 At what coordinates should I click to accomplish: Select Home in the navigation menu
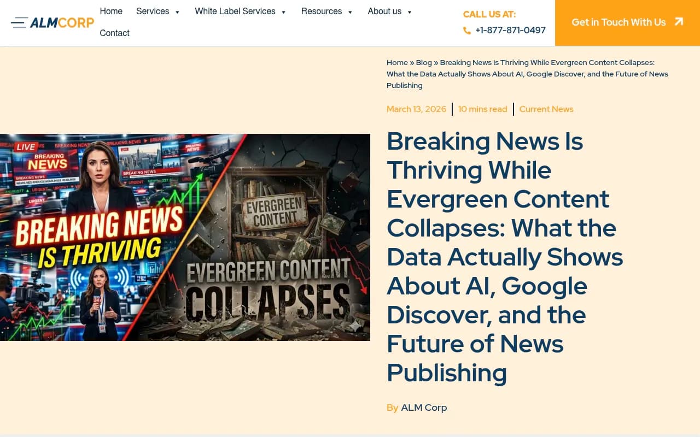pyautogui.click(x=111, y=11)
